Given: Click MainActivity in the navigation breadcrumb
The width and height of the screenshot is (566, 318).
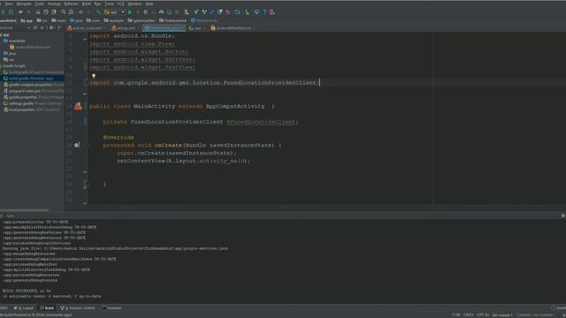Looking at the screenshot, I should (x=204, y=20).
